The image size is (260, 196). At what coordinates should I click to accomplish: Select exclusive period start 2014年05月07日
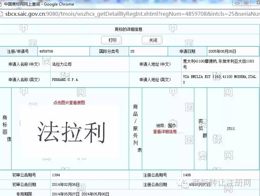coord(66,194)
